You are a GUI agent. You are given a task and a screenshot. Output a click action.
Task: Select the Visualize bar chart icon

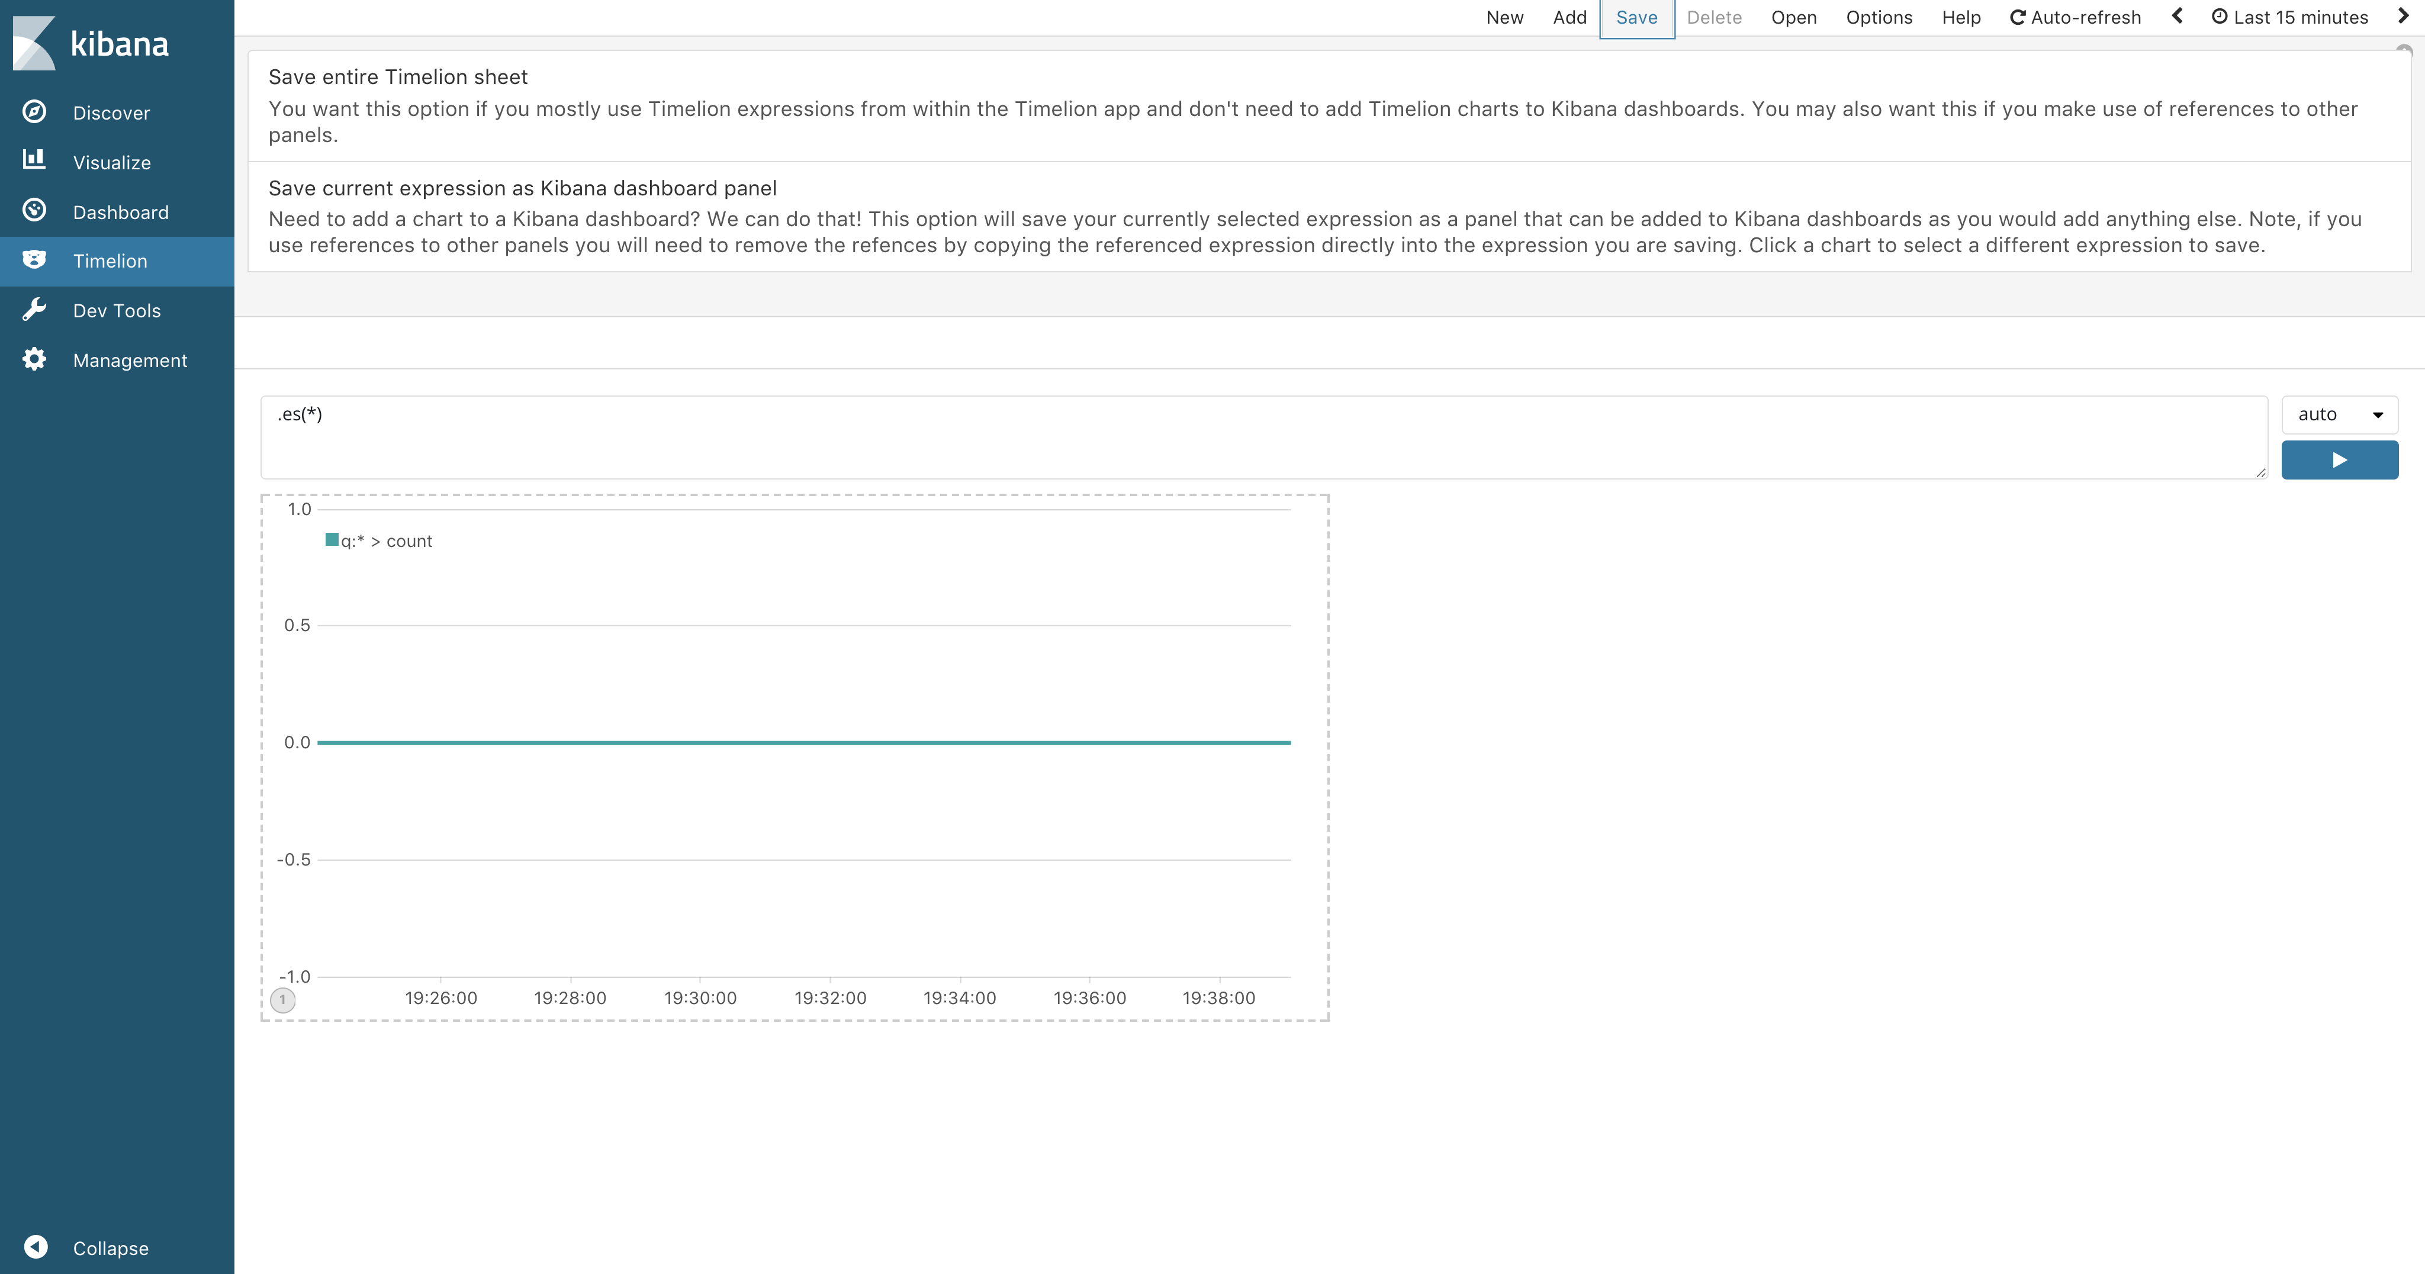point(35,160)
